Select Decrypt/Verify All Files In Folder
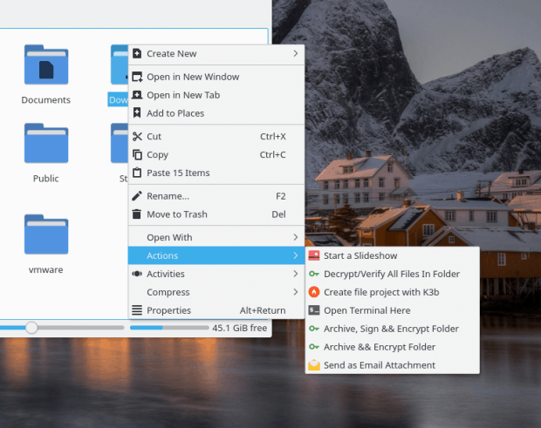This screenshot has width=541, height=428. 393,274
